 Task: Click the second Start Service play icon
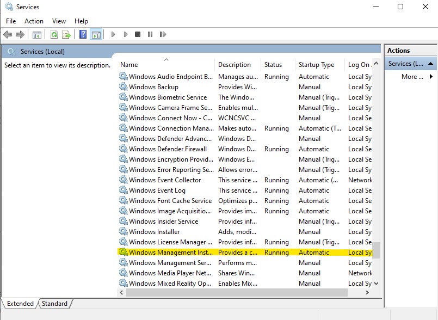(126, 34)
